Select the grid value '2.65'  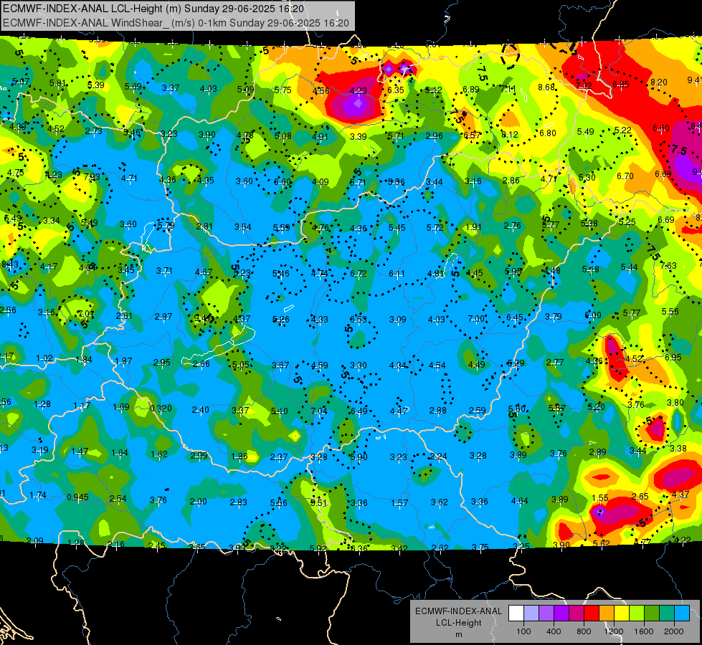click(640, 497)
